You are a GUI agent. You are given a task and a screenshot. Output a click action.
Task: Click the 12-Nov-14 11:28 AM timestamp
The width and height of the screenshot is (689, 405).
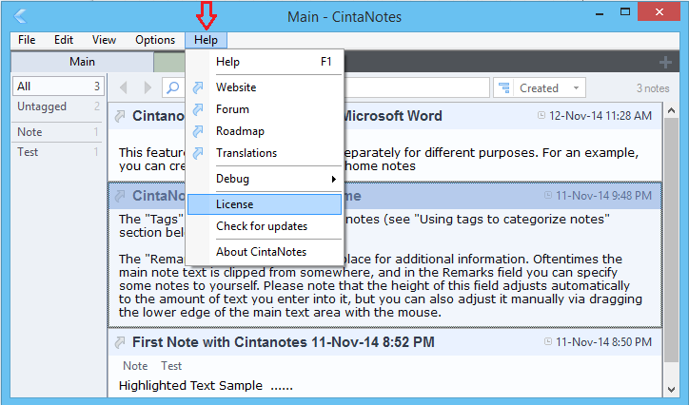coord(600,116)
